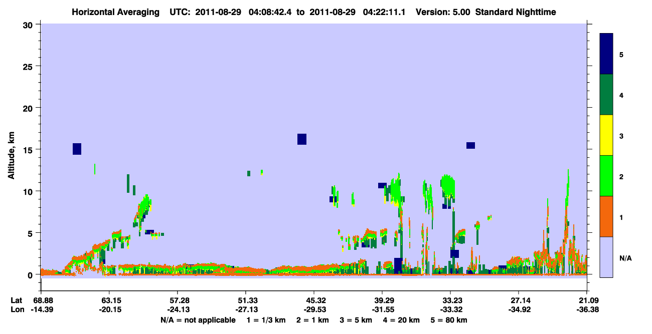
Task: Click longitude value -34.92
Action: 519,309
